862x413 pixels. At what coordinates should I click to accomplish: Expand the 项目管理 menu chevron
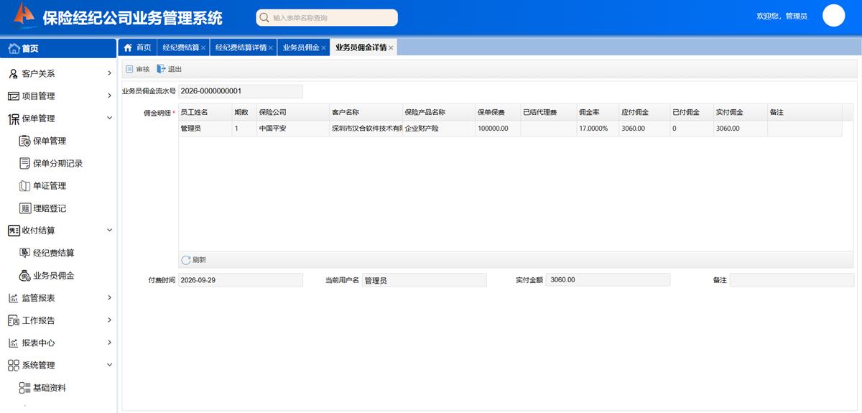coord(109,96)
